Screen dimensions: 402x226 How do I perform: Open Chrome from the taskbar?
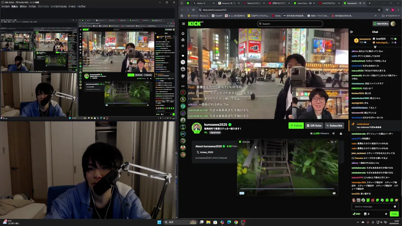[236, 222]
